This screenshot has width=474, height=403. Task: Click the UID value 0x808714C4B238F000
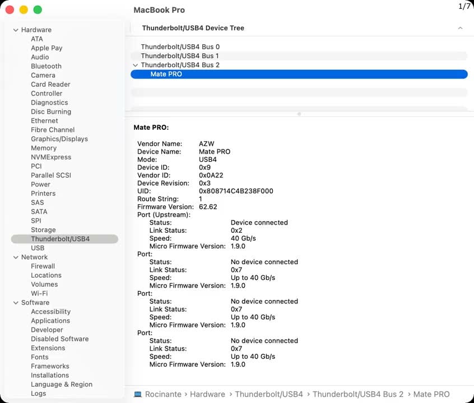click(x=236, y=191)
